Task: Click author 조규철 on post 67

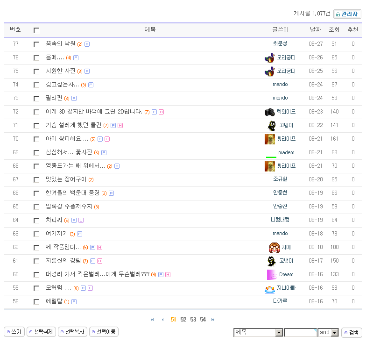Action: tap(280, 179)
